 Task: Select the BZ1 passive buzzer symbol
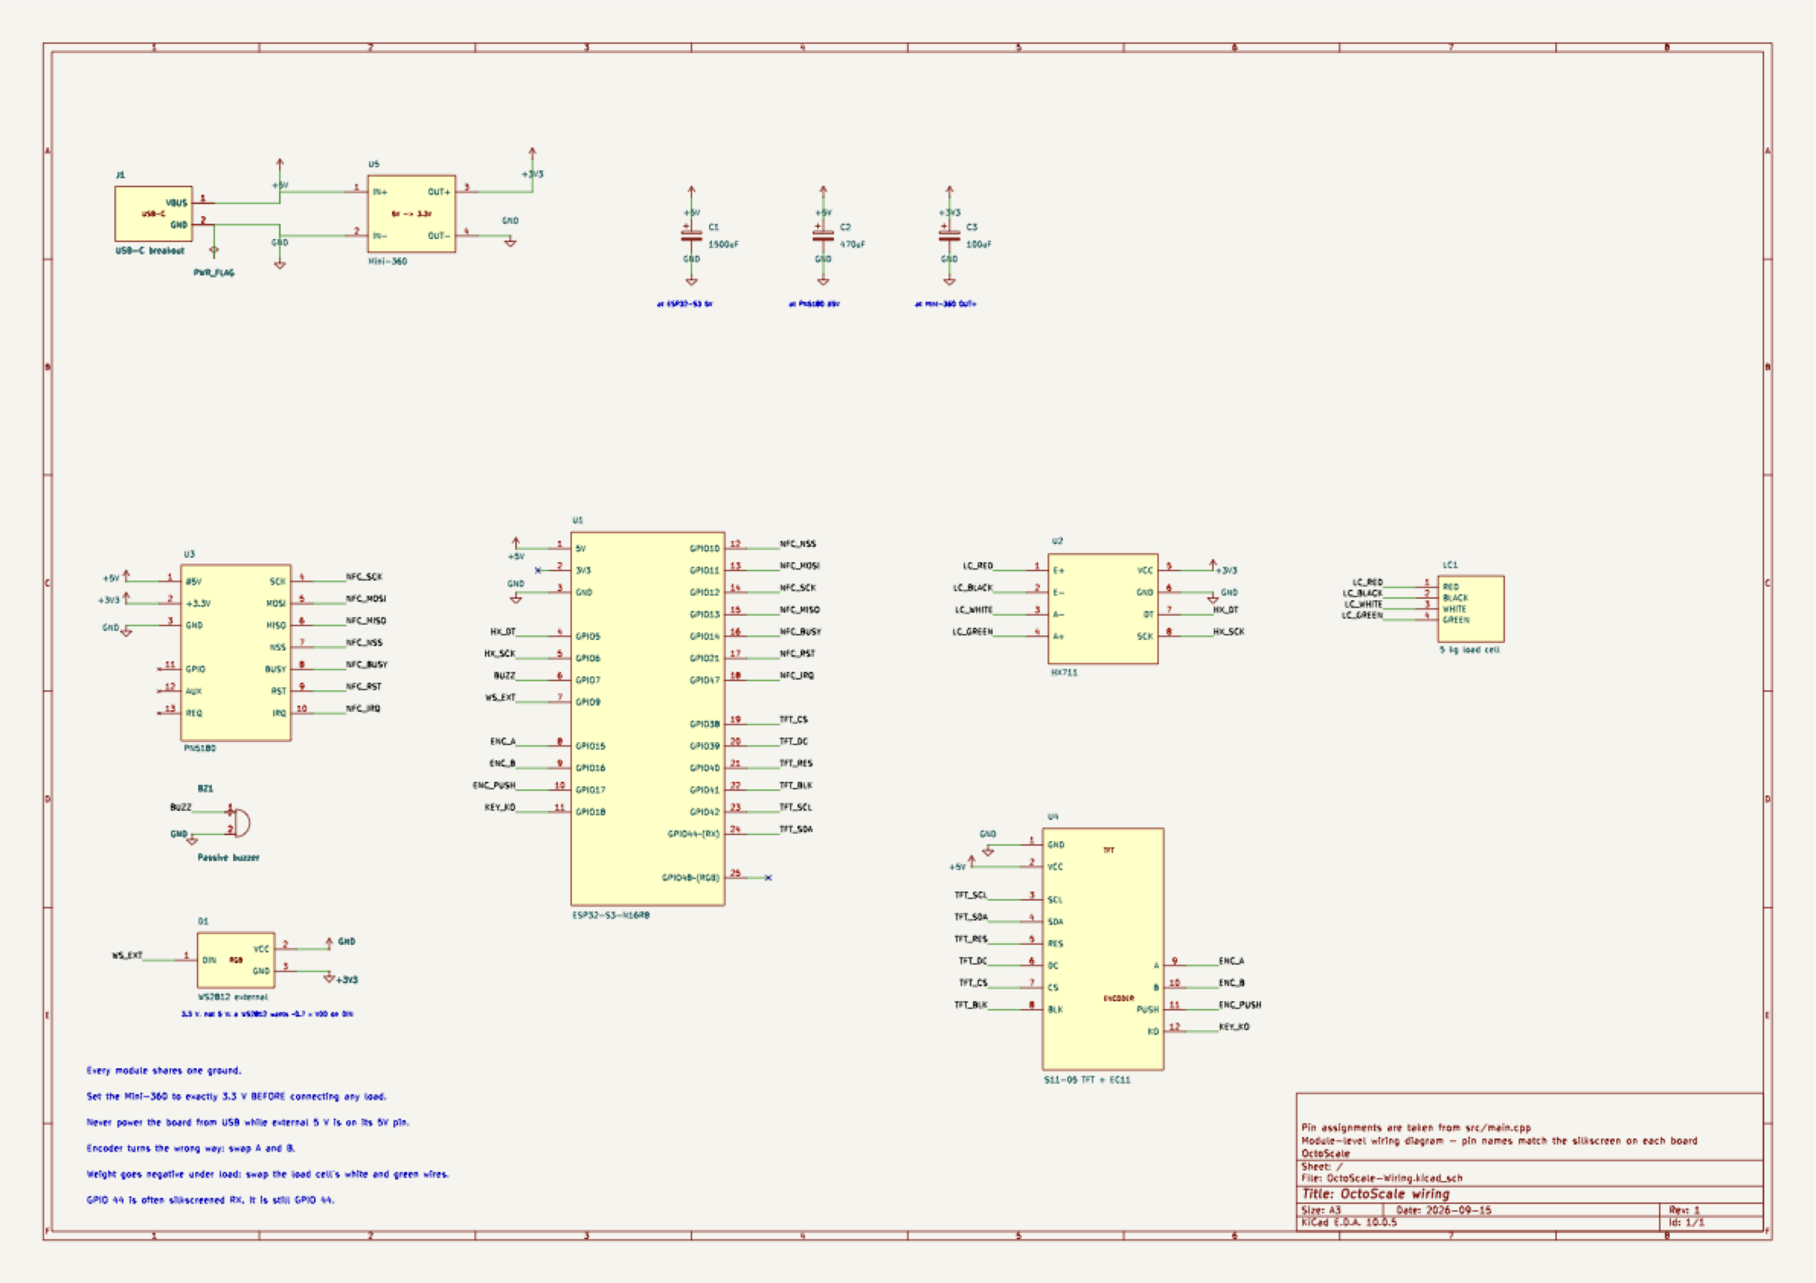click(x=240, y=822)
